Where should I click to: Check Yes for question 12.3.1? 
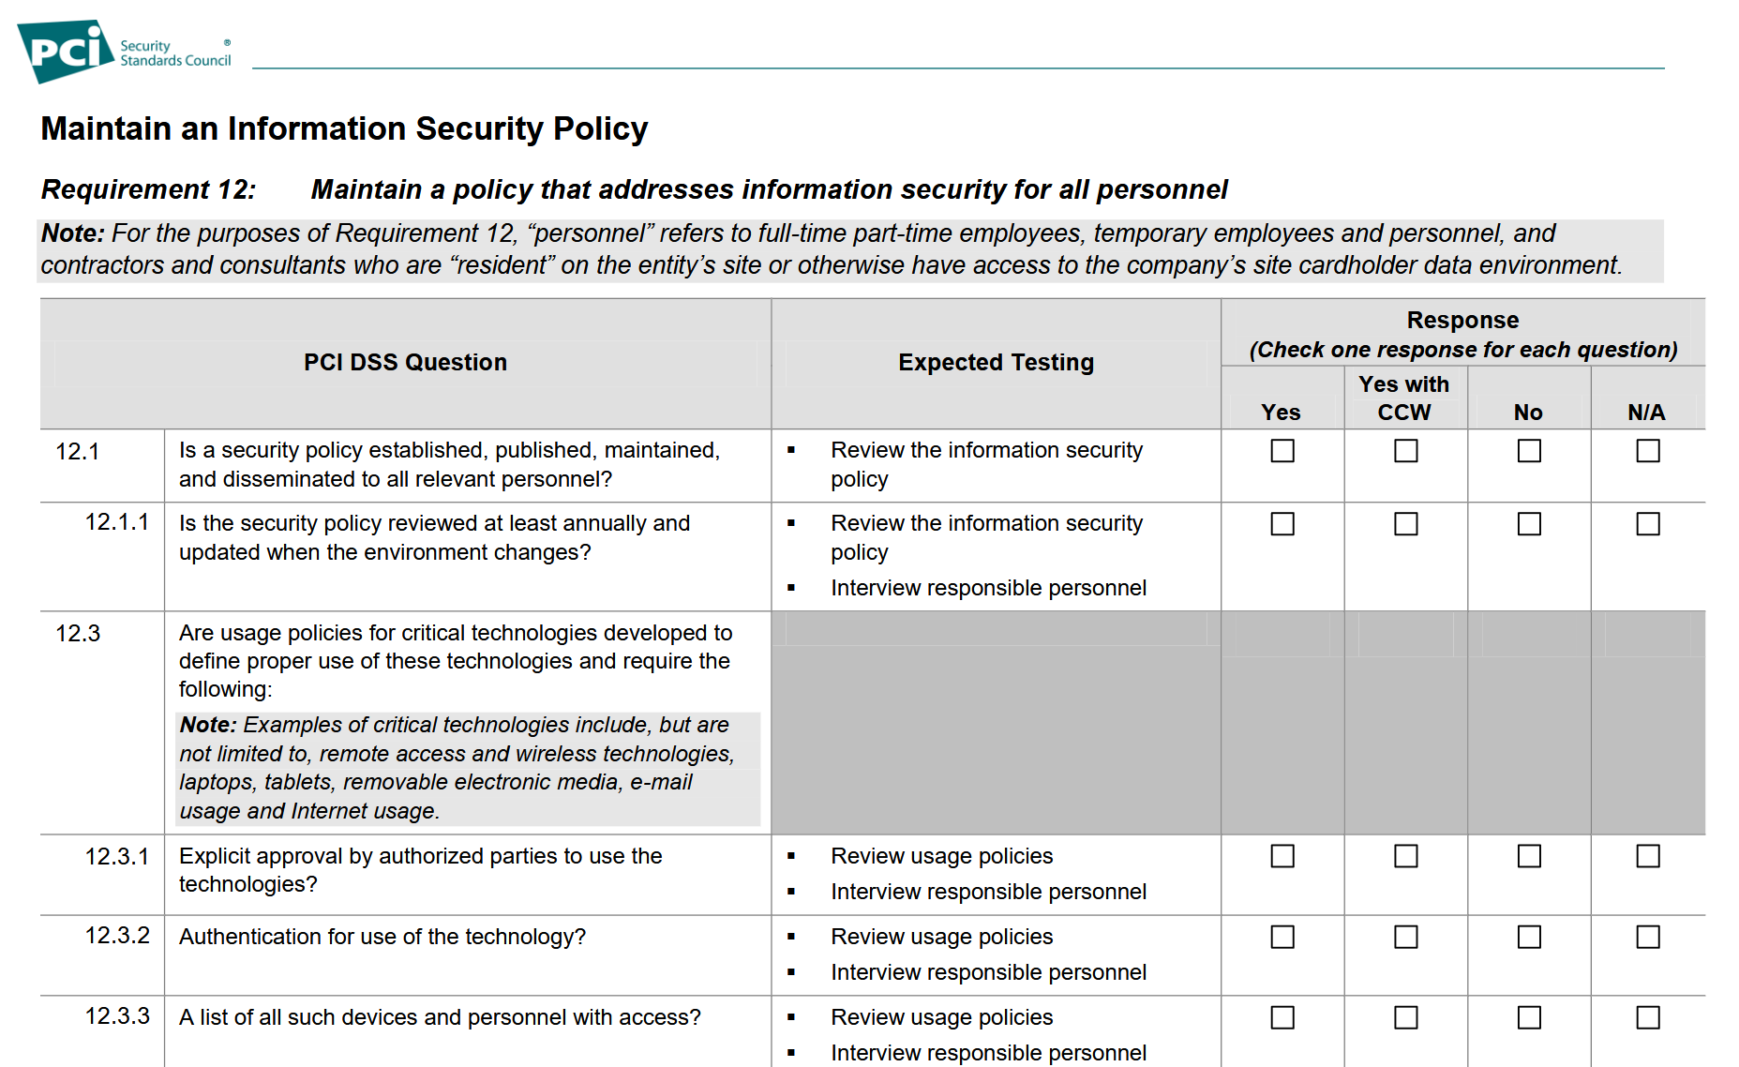[1282, 856]
